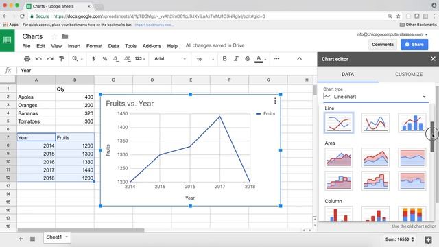Viewport: 439px width, 247px height.
Task: Open the 123 number formats dropdown
Action: point(140,59)
